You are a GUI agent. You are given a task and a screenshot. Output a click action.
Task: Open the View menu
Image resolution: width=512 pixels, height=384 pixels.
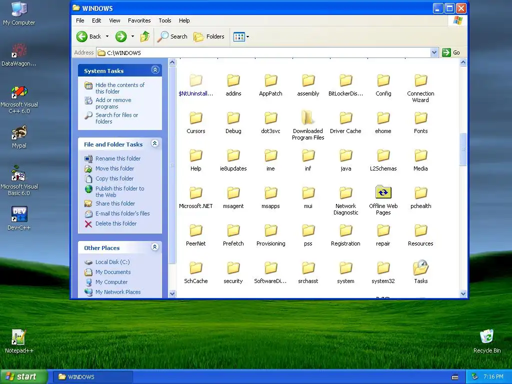point(114,20)
